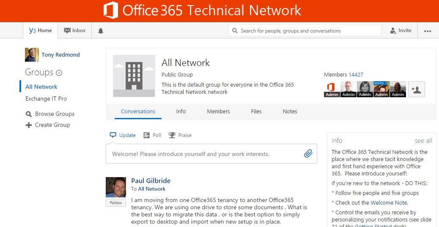Viewport: 439px width, 227px height.
Task: Click Tony Redmond's profile photo
Action: [32, 55]
